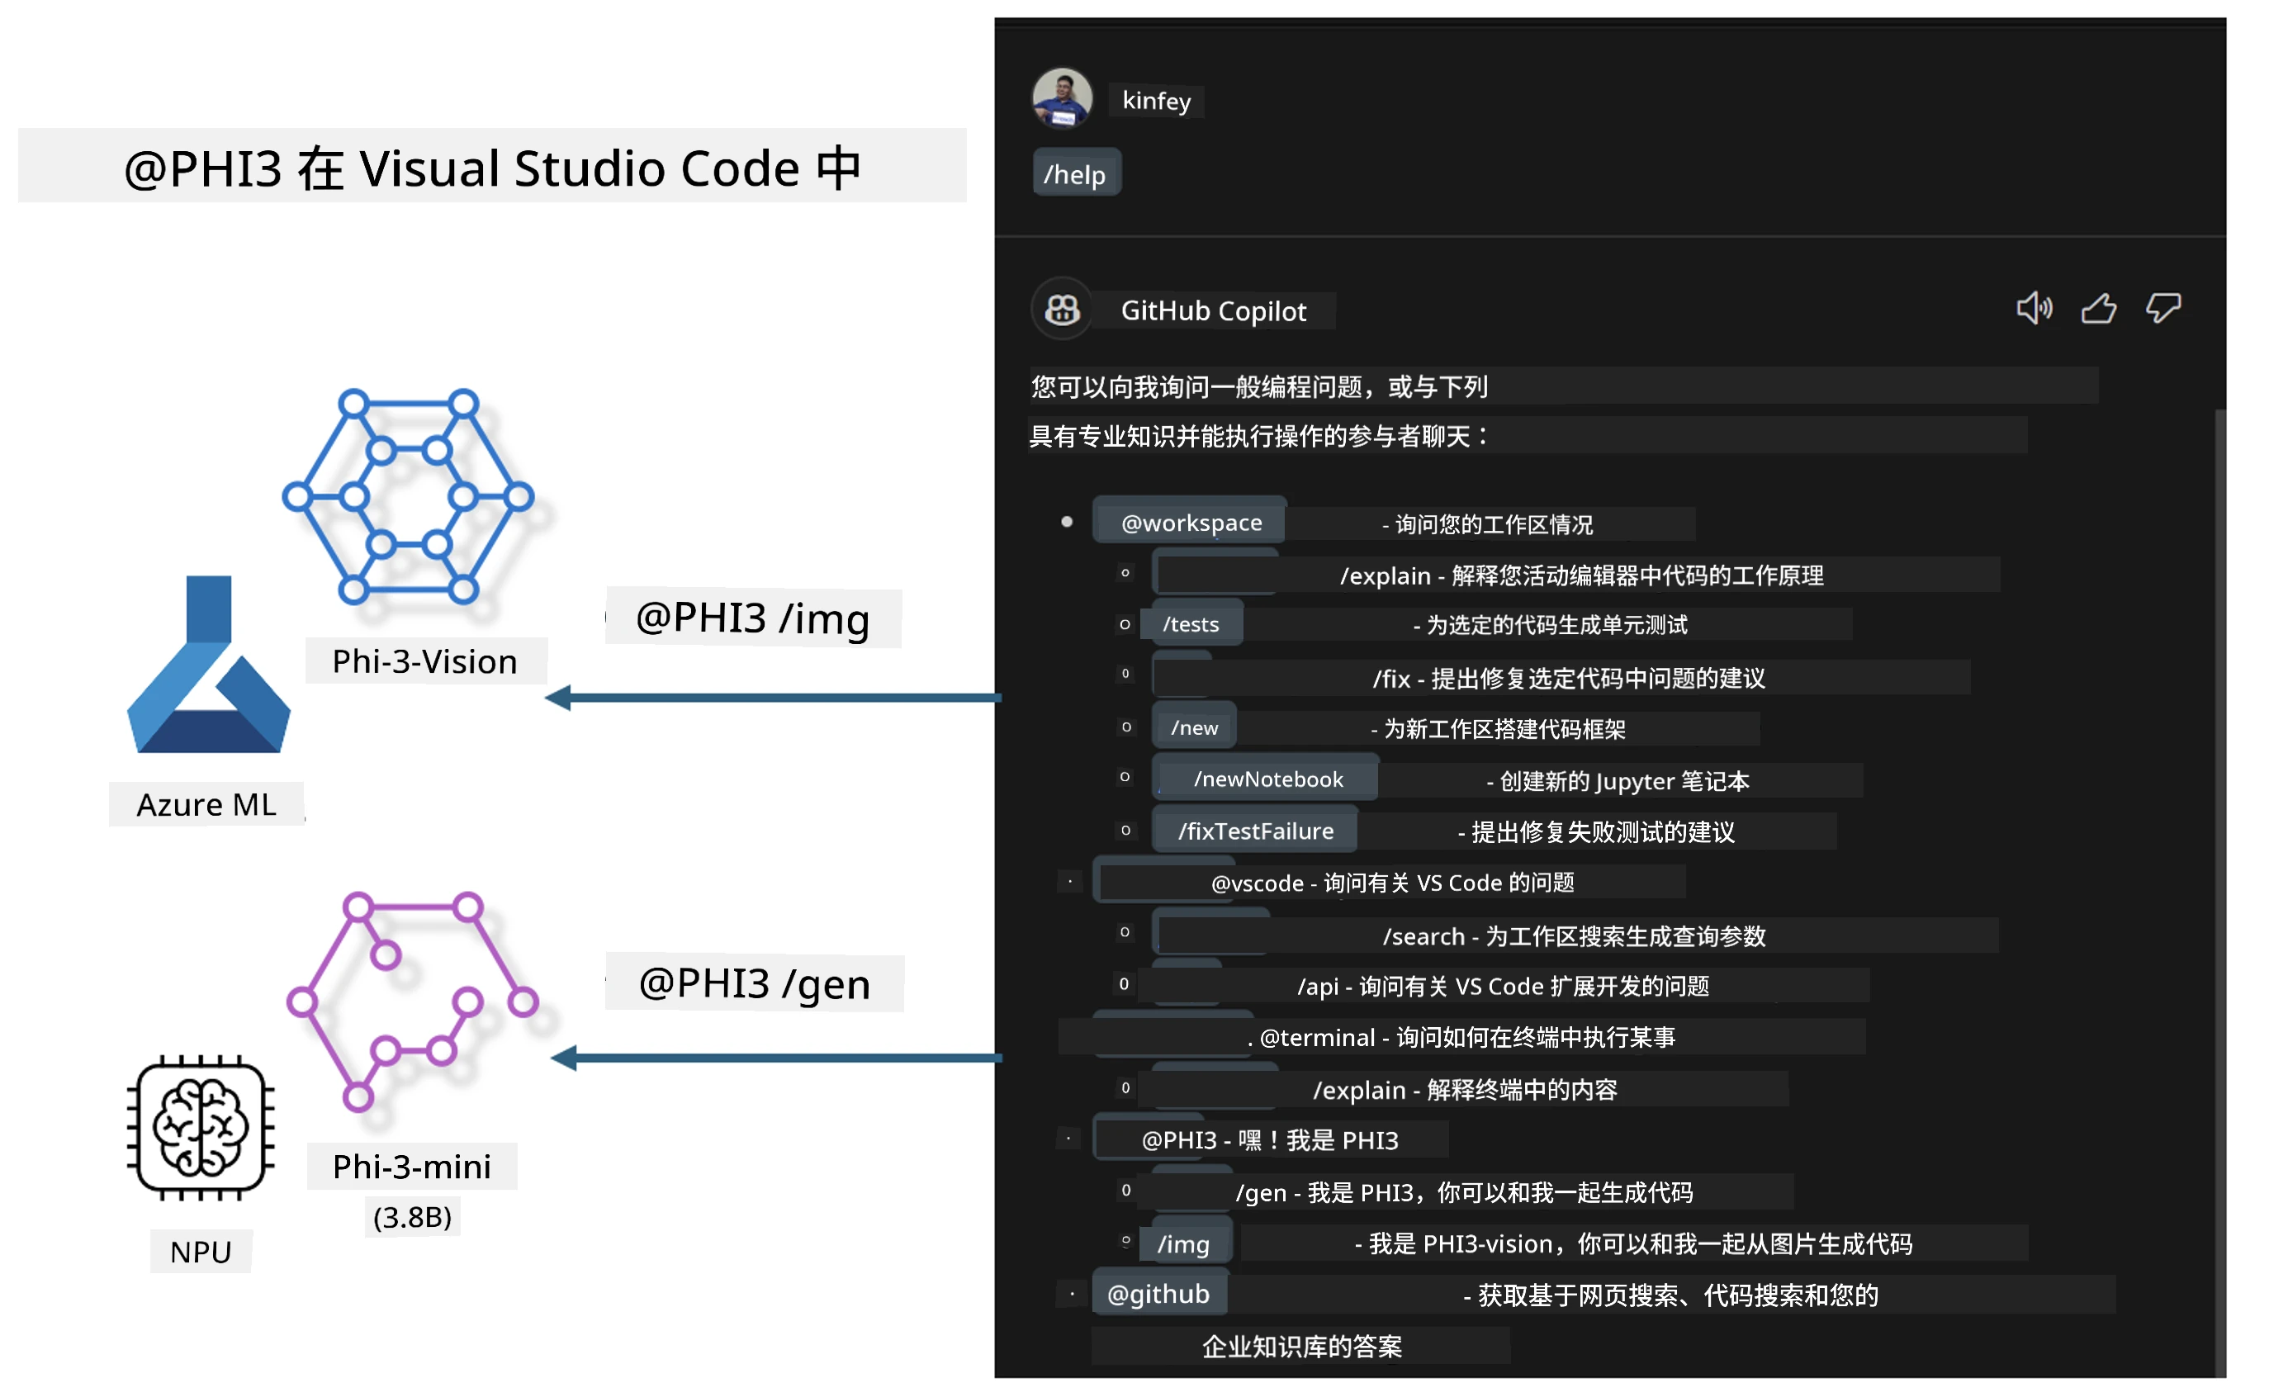Click the 'Azure ML' label
2269x1397 pixels.
(x=206, y=805)
